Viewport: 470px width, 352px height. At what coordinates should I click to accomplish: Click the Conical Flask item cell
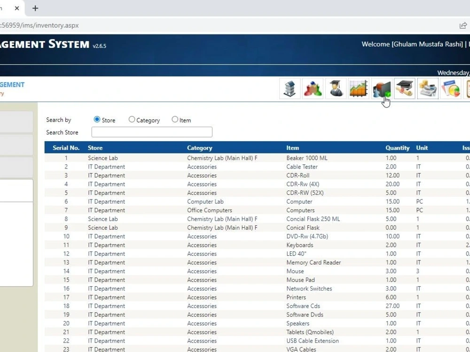click(303, 228)
